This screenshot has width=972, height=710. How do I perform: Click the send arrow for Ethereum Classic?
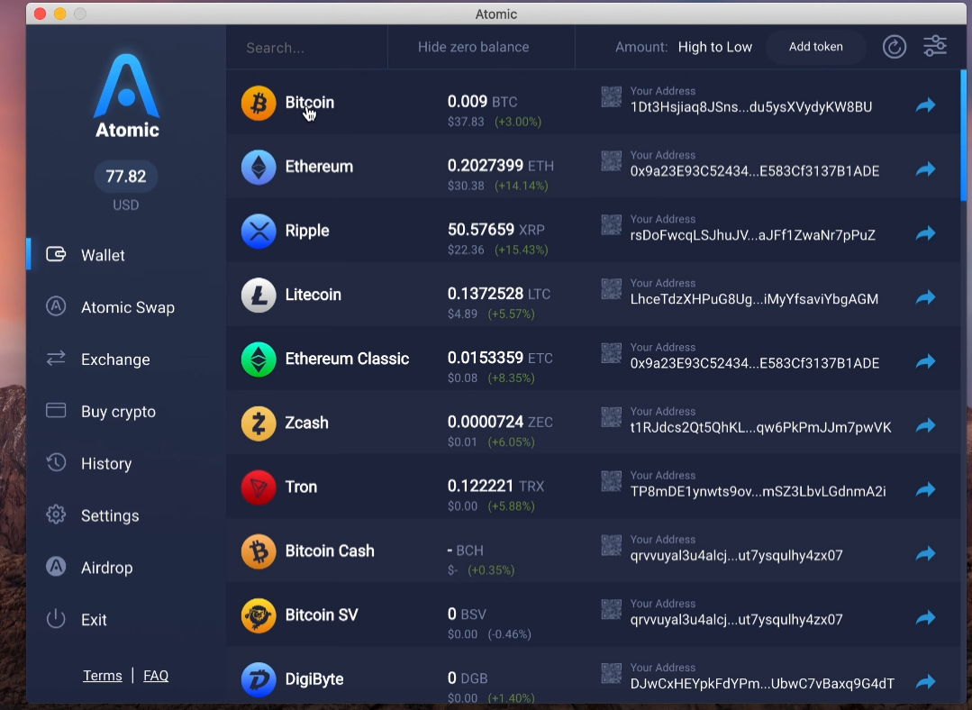coord(925,361)
